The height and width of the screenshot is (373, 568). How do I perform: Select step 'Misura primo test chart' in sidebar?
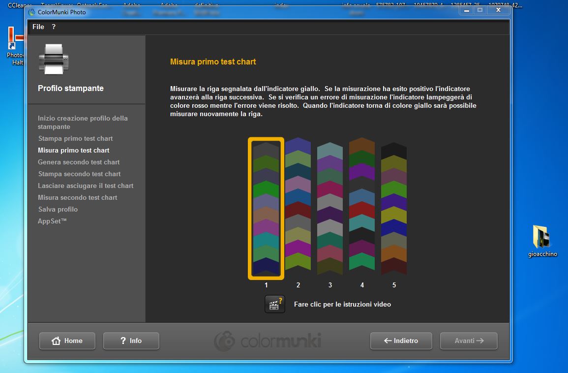coord(74,151)
